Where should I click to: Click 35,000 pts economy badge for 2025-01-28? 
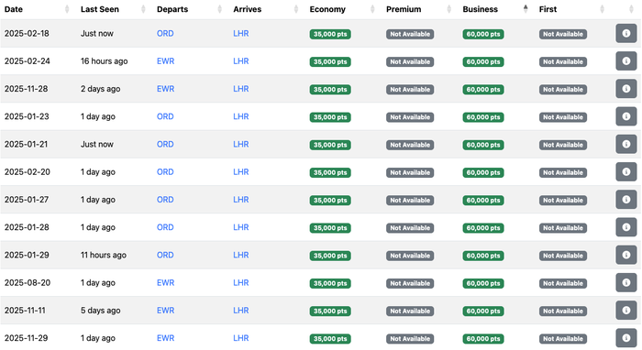(x=330, y=228)
